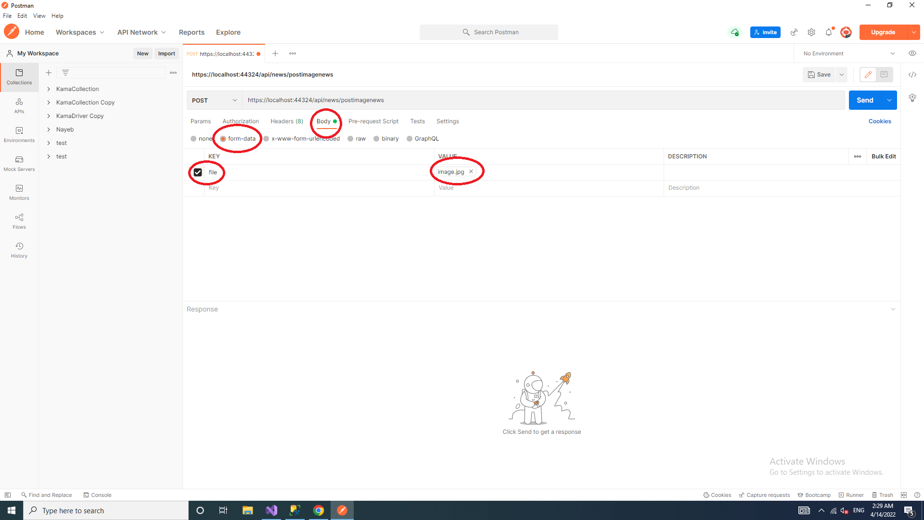This screenshot has width=924, height=520.
Task: Open the settings gear icon
Action: pyautogui.click(x=811, y=32)
